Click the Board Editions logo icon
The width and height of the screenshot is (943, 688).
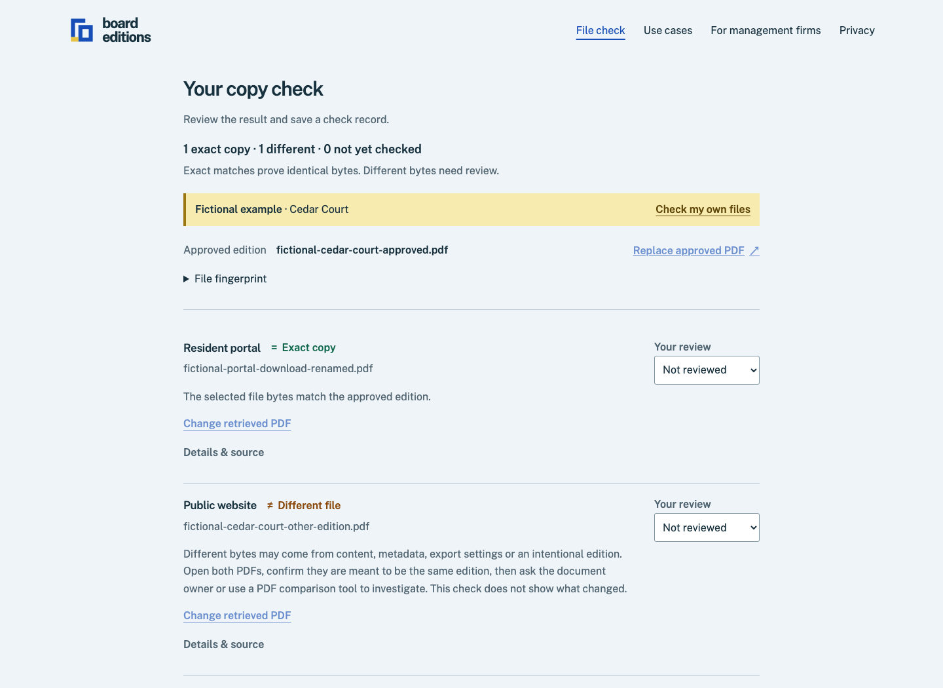tap(82, 30)
